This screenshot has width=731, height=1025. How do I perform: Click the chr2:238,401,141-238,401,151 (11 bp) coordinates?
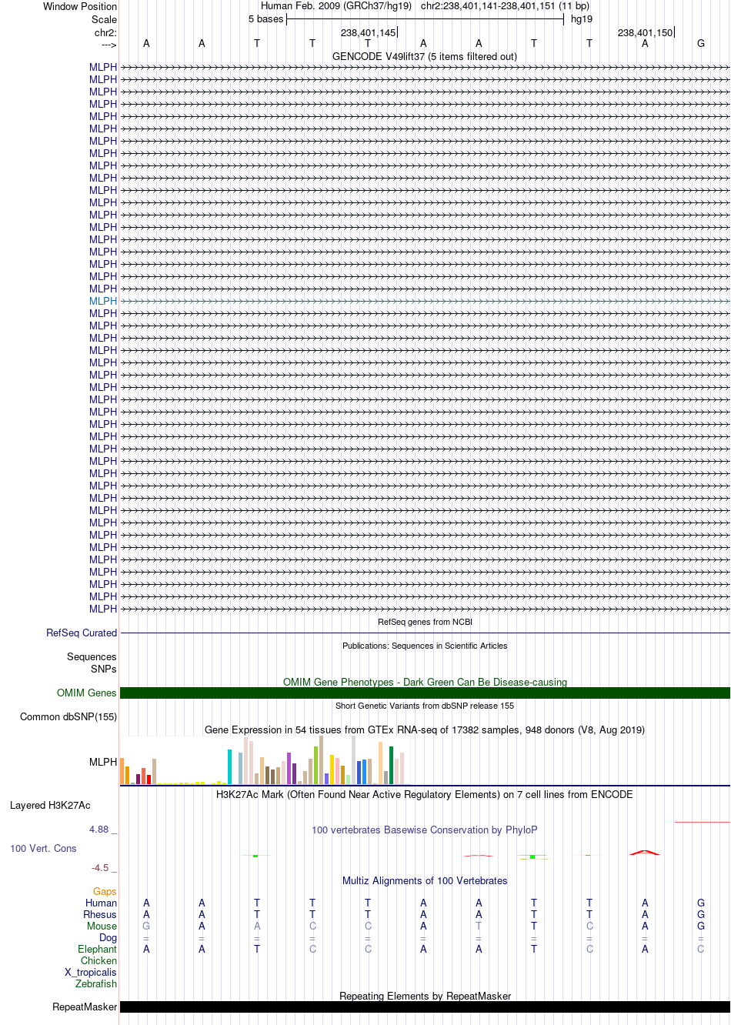click(x=505, y=6)
